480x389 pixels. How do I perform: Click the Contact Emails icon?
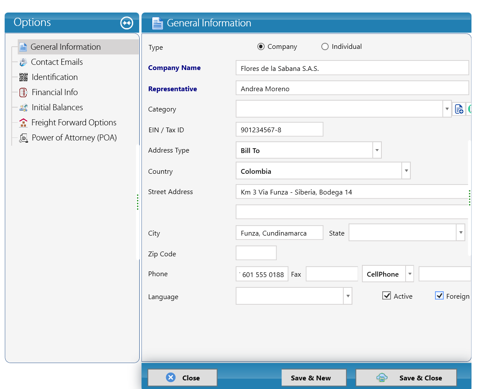[23, 62]
